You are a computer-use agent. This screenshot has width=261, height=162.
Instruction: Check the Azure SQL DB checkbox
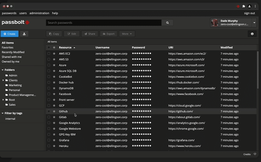(x=49, y=71)
